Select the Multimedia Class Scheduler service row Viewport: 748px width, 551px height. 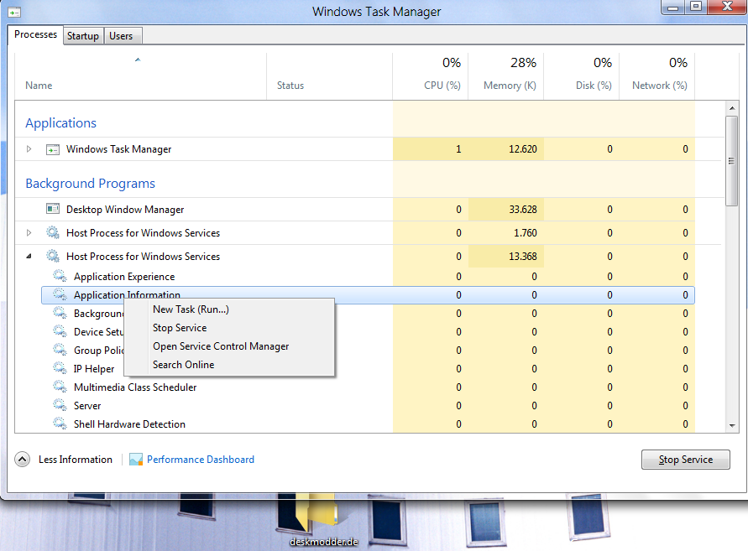pos(368,387)
